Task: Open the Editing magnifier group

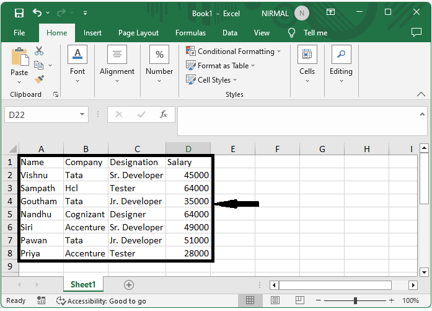Action: (340, 63)
